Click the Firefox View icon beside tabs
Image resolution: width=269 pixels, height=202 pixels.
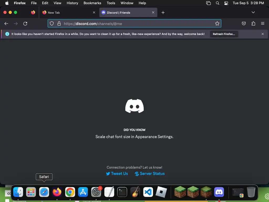tap(33, 12)
